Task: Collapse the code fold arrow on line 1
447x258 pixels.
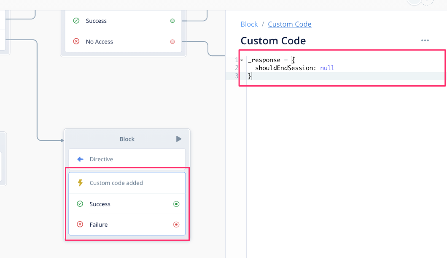Action: tap(242, 60)
